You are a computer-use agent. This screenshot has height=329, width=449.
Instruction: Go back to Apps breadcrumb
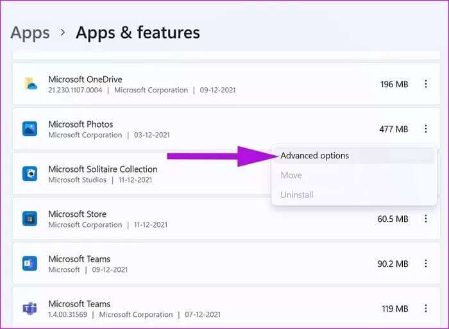[30, 33]
